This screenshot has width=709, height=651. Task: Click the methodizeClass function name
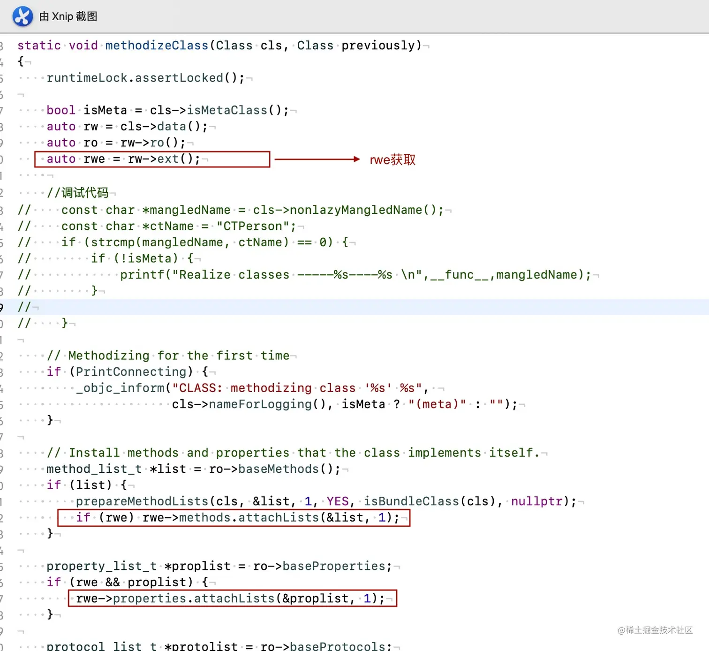pos(157,45)
